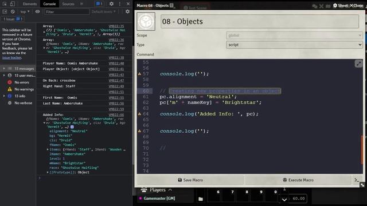Click the Players group icon

point(144,190)
